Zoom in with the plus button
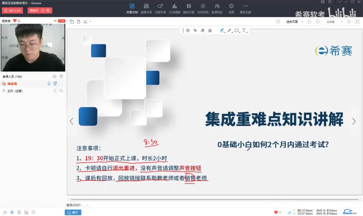 point(278,22)
